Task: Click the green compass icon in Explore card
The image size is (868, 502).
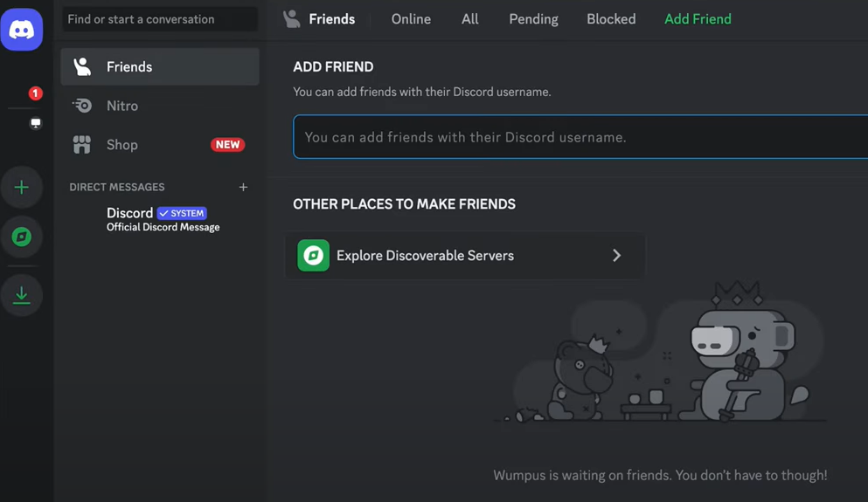Action: 313,256
